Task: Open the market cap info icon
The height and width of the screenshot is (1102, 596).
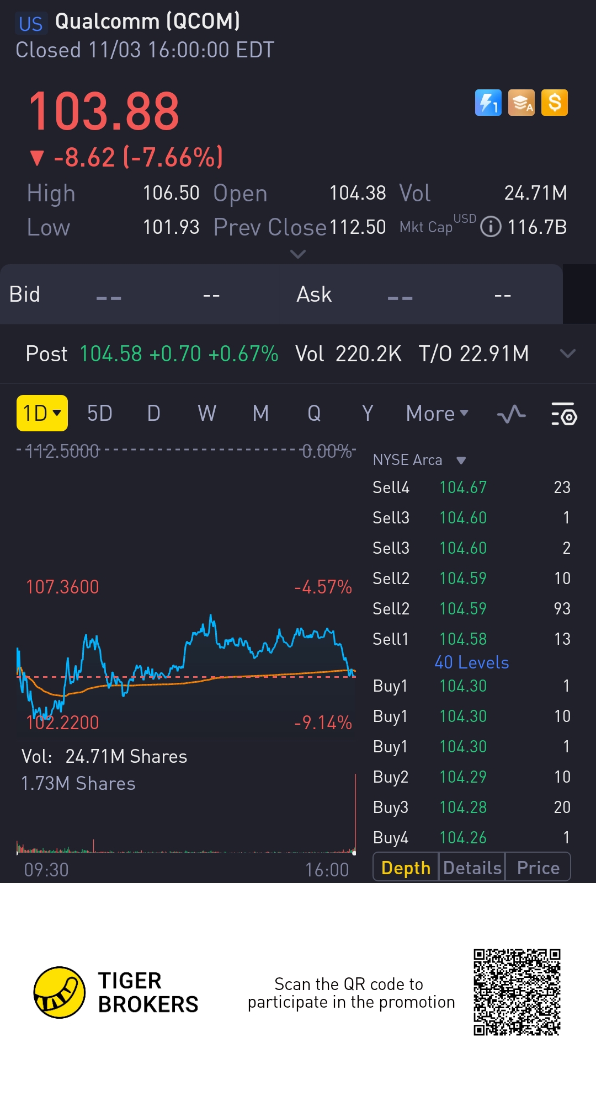Action: tap(491, 227)
